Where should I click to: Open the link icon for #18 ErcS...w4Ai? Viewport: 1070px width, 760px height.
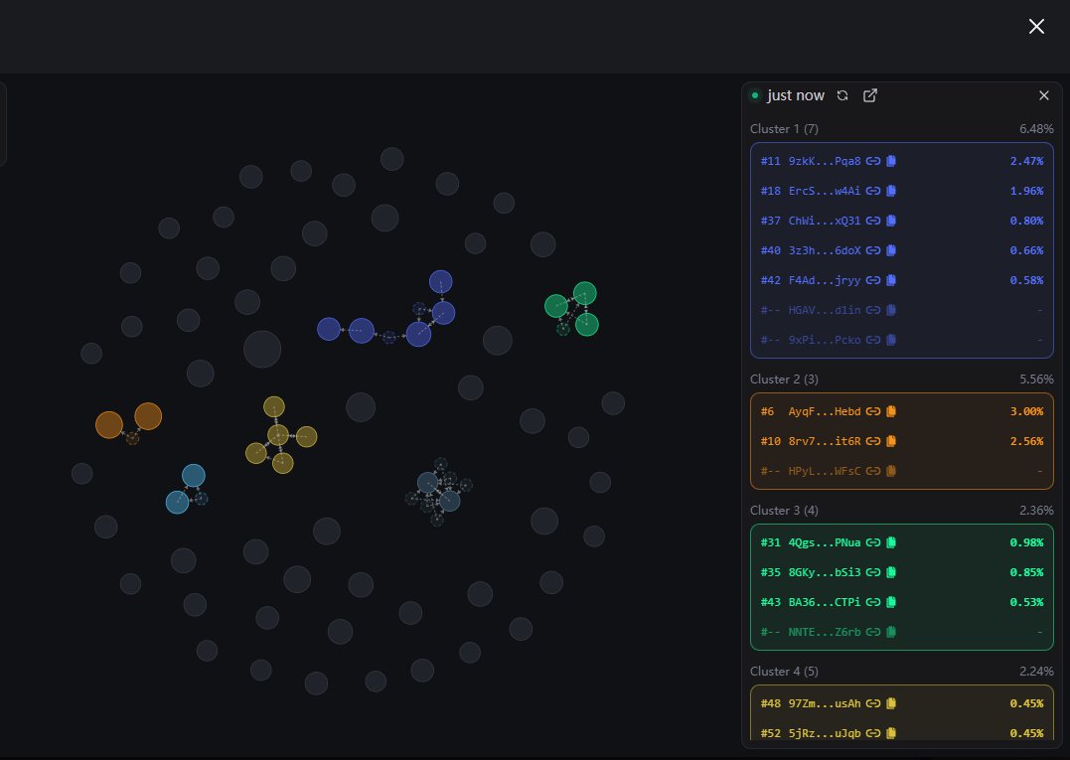[873, 191]
